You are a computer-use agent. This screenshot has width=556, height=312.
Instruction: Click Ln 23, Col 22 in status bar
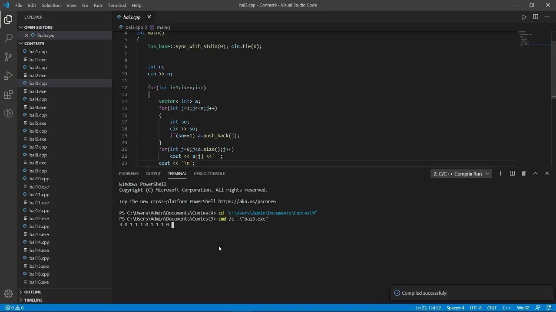[x=428, y=308]
